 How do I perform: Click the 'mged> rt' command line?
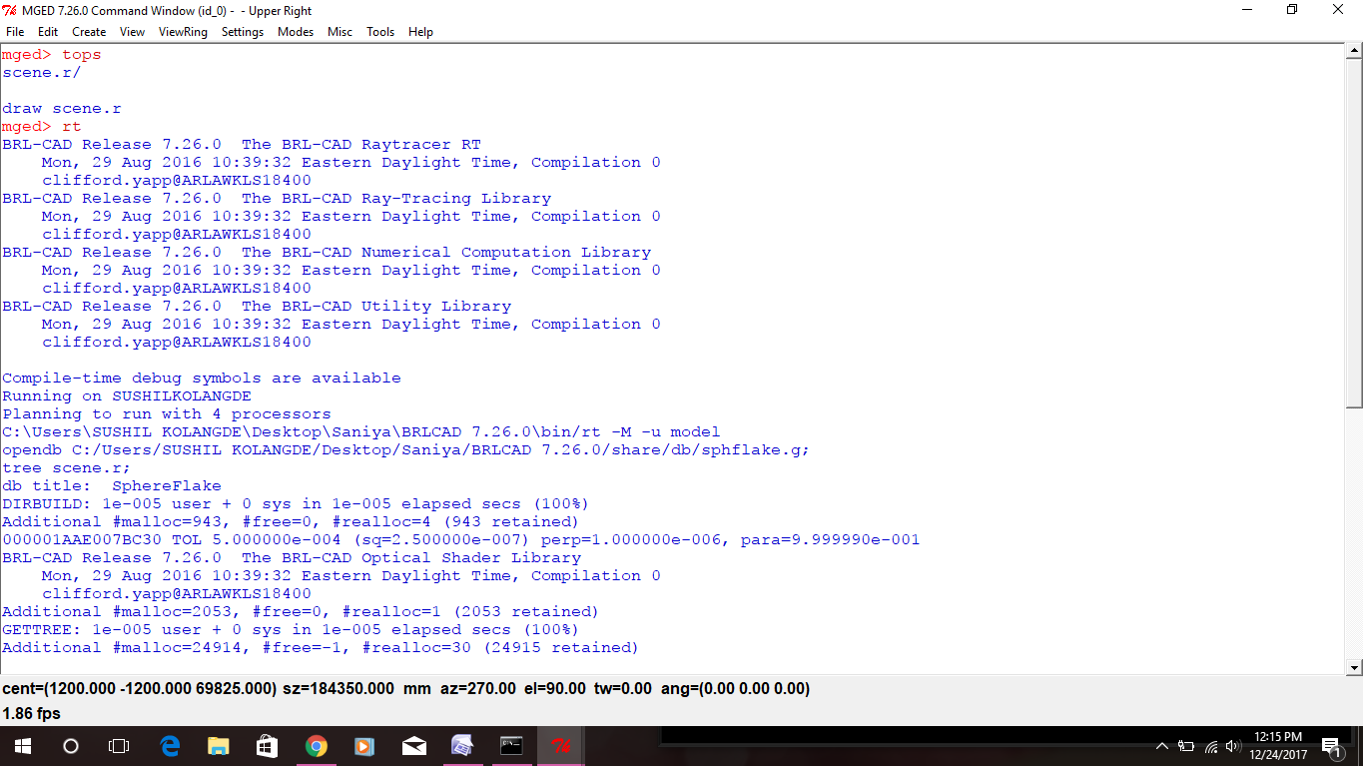42,127
